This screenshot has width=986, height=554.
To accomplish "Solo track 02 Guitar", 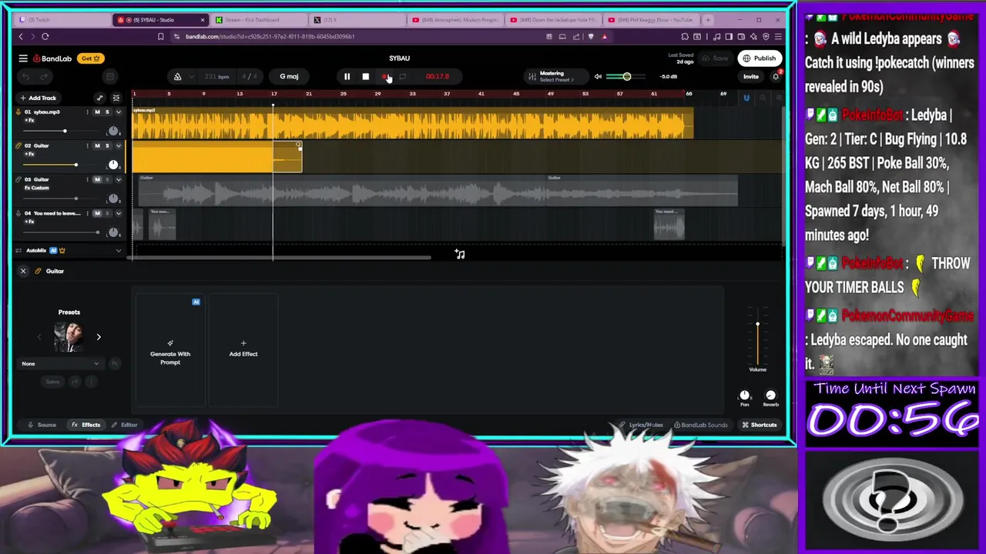I will click(107, 146).
